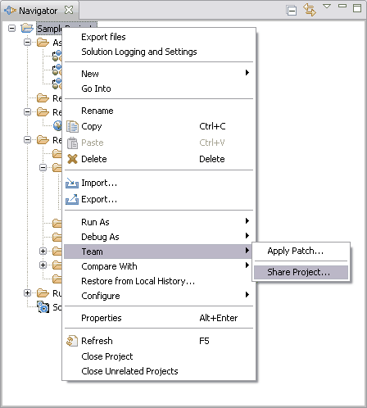Screen dimensions: 367x408
Task: Expand the Ru folder plus node
Action: [x=27, y=293]
